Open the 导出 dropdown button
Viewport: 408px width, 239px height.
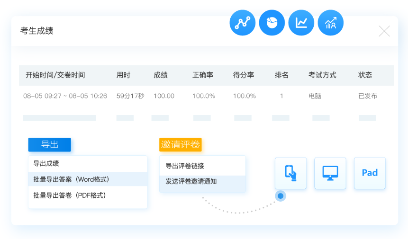point(49,145)
